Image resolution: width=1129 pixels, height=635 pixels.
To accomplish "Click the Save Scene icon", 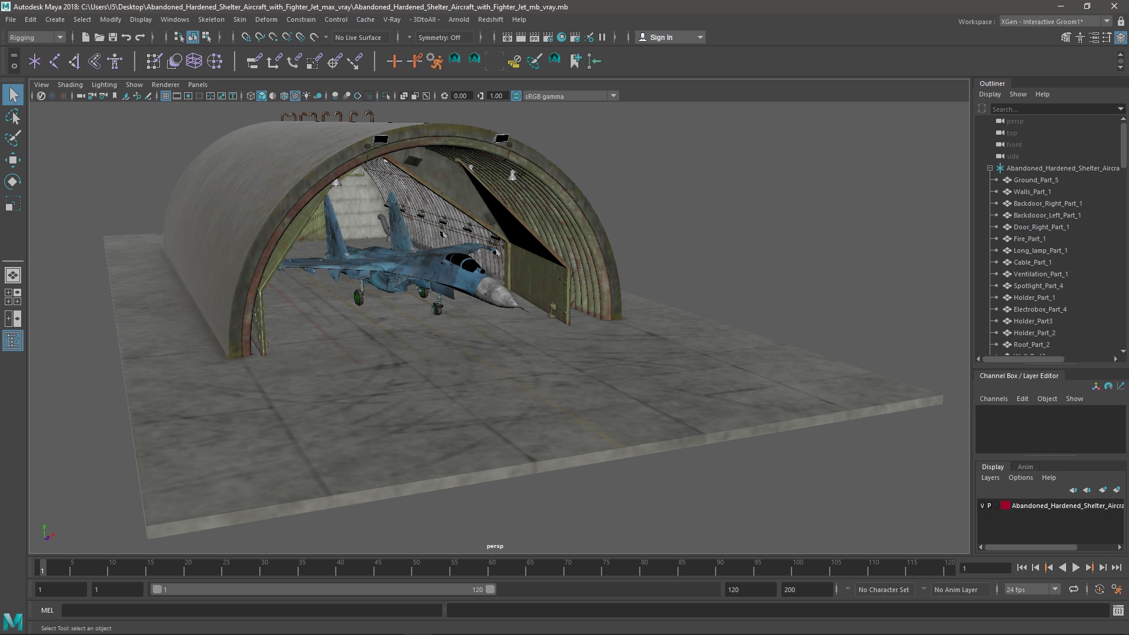I will (113, 37).
